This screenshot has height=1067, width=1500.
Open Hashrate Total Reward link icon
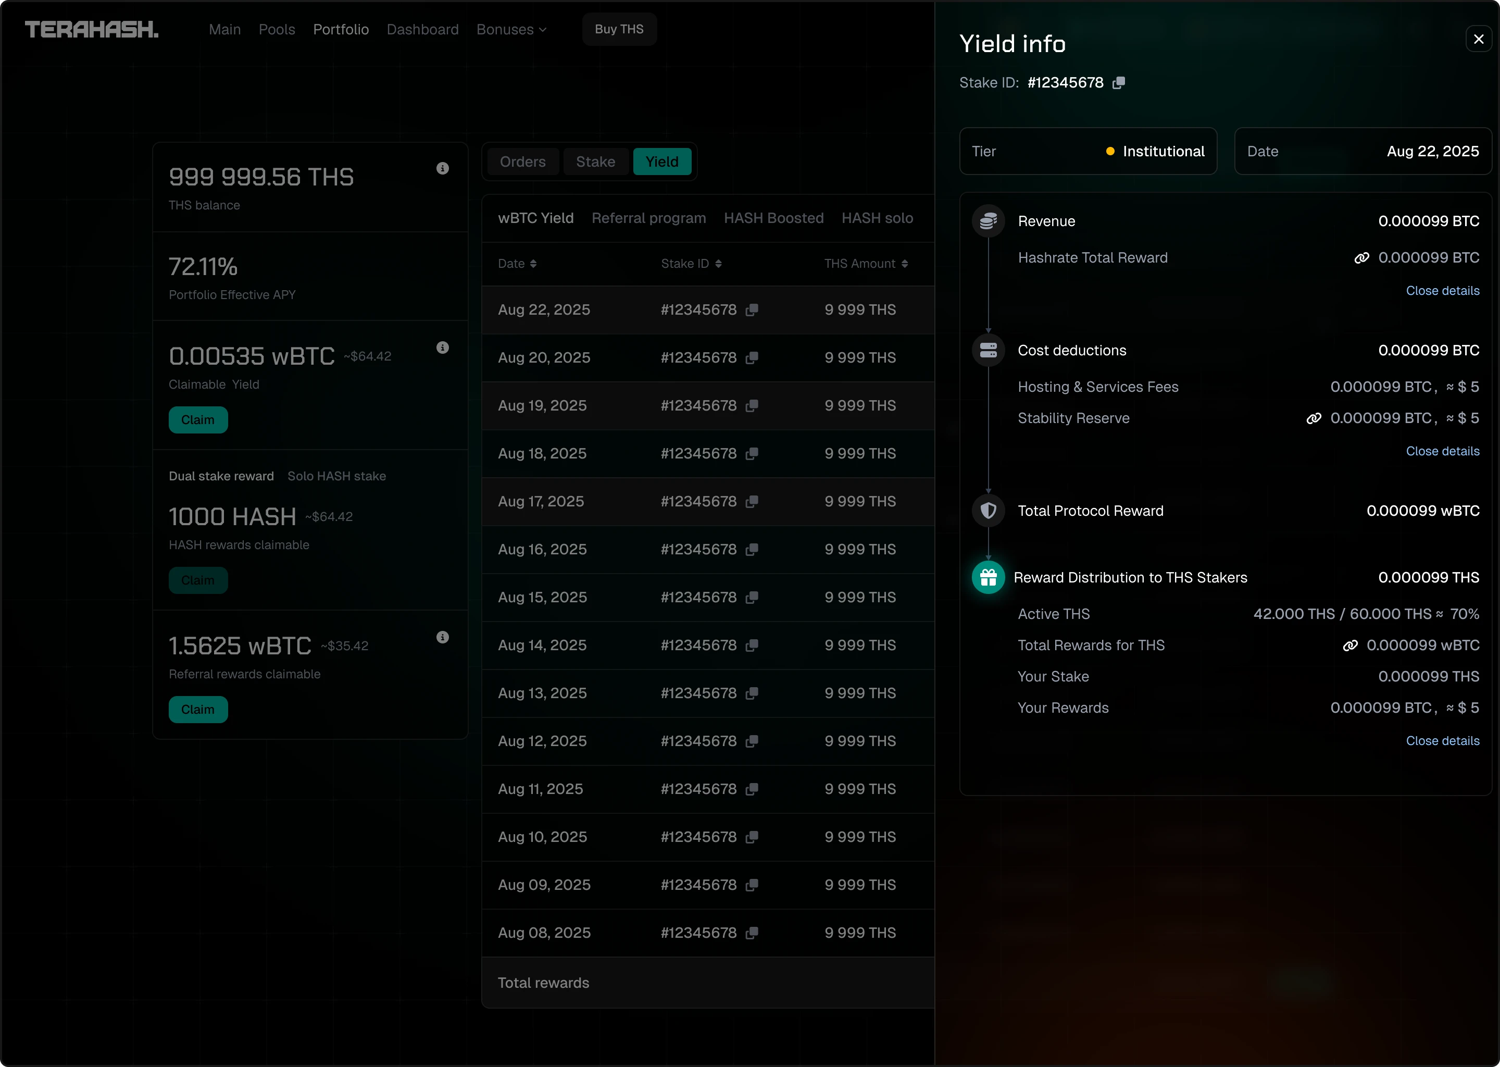click(x=1361, y=258)
